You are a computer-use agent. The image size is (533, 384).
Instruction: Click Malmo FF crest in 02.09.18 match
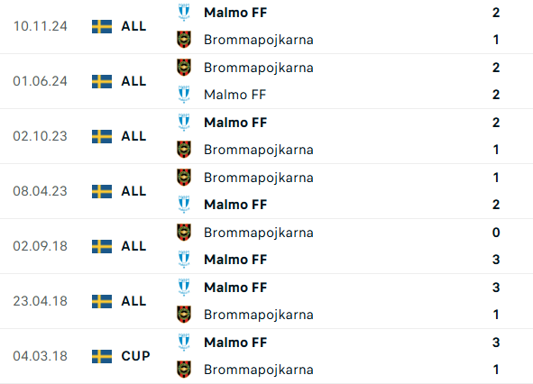click(x=184, y=260)
